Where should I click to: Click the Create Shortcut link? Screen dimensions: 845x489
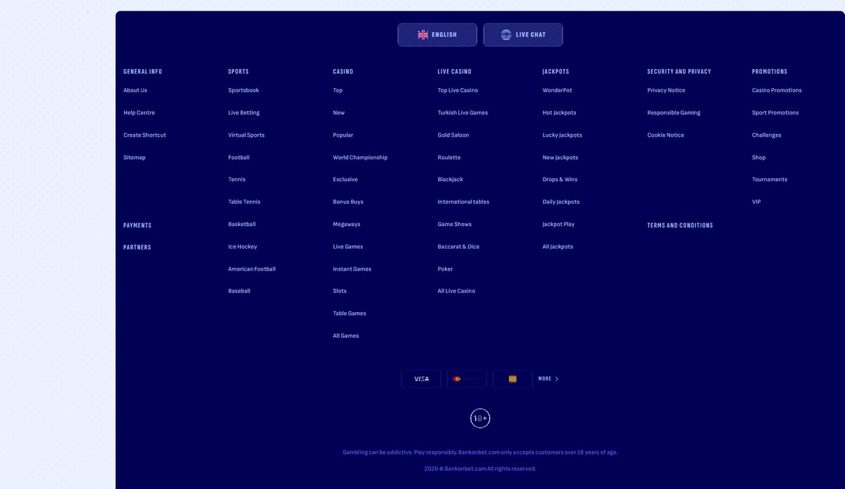point(145,135)
